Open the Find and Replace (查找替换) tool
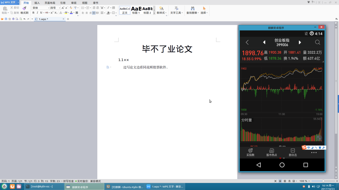The width and height of the screenshot is (339, 190). (x=193, y=9)
